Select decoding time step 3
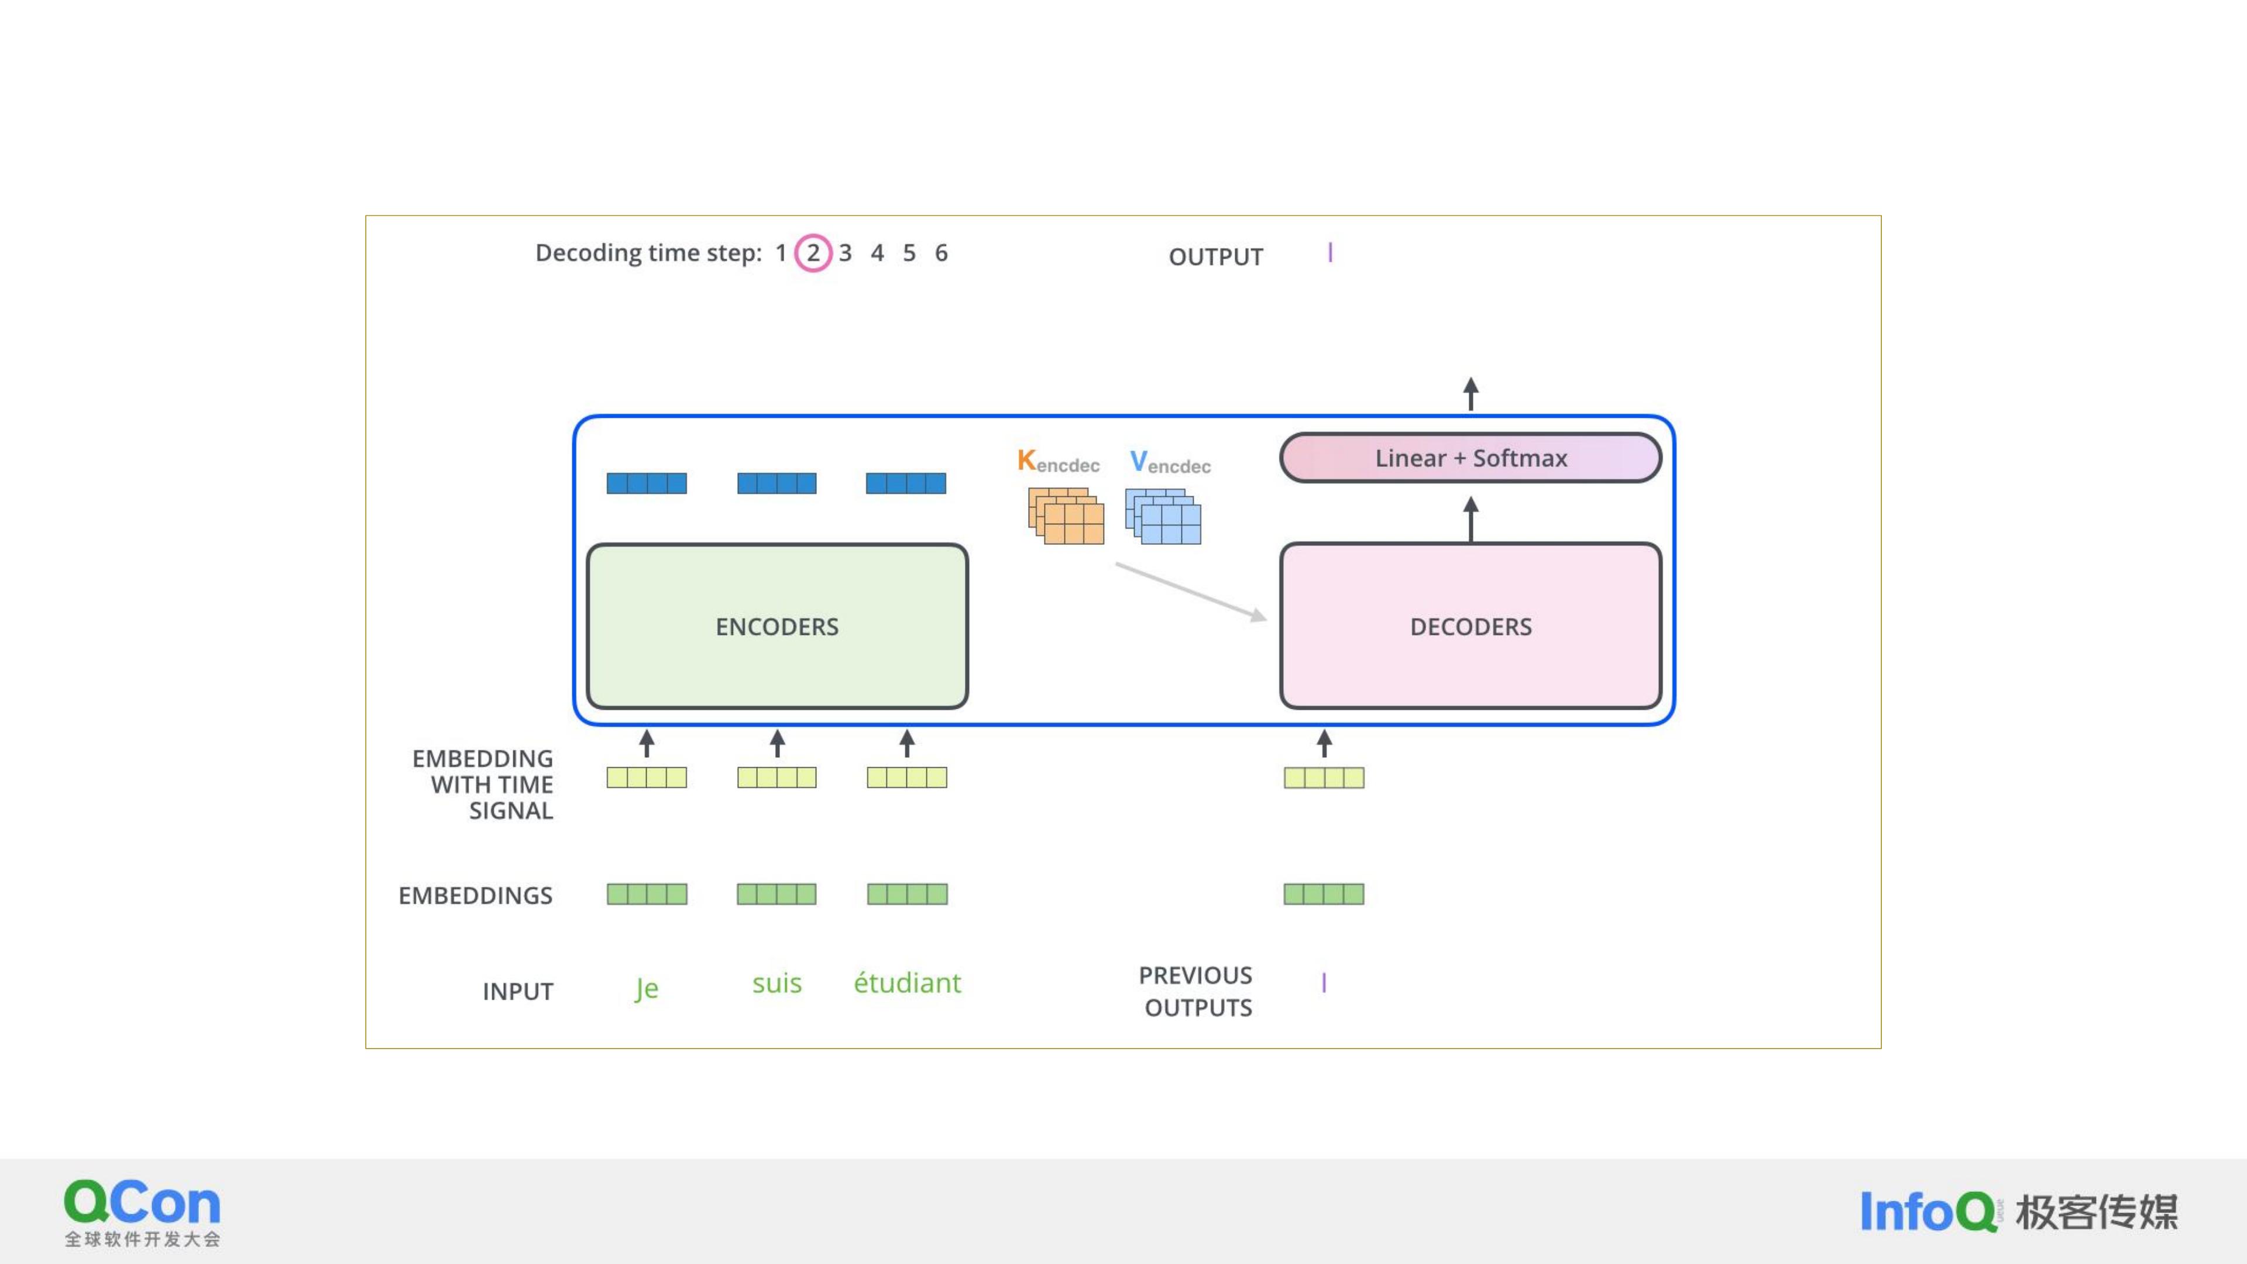This screenshot has height=1264, width=2247. (x=845, y=253)
